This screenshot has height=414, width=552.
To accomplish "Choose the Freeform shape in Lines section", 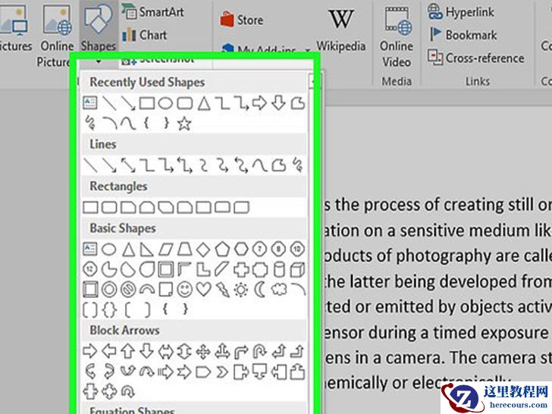I will click(279, 165).
